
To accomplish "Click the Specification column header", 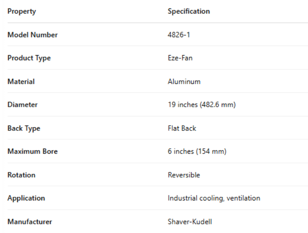I will (189, 11).
